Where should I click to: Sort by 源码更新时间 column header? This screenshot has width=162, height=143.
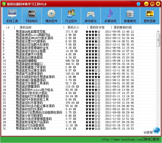coord(122,27)
